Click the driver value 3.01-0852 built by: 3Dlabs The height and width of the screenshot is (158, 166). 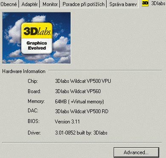click(x=81, y=133)
